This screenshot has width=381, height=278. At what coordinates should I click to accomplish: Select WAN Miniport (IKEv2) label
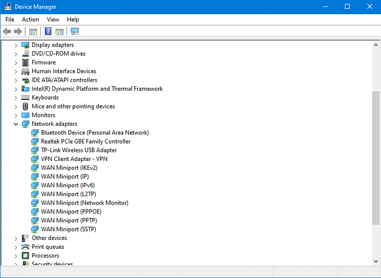(x=69, y=167)
